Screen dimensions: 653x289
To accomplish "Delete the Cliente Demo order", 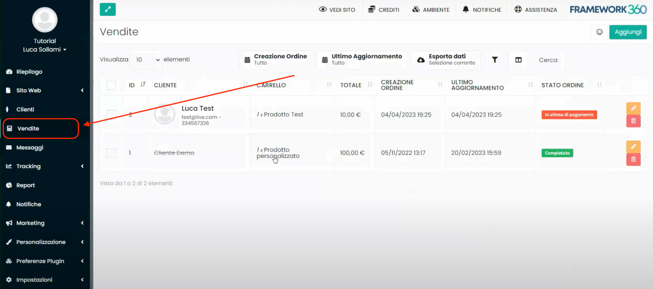I will click(633, 159).
